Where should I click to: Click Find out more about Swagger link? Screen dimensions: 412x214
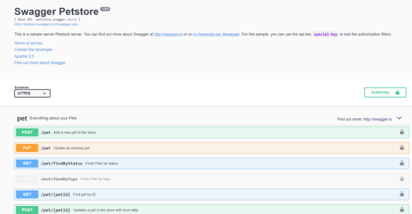40,63
